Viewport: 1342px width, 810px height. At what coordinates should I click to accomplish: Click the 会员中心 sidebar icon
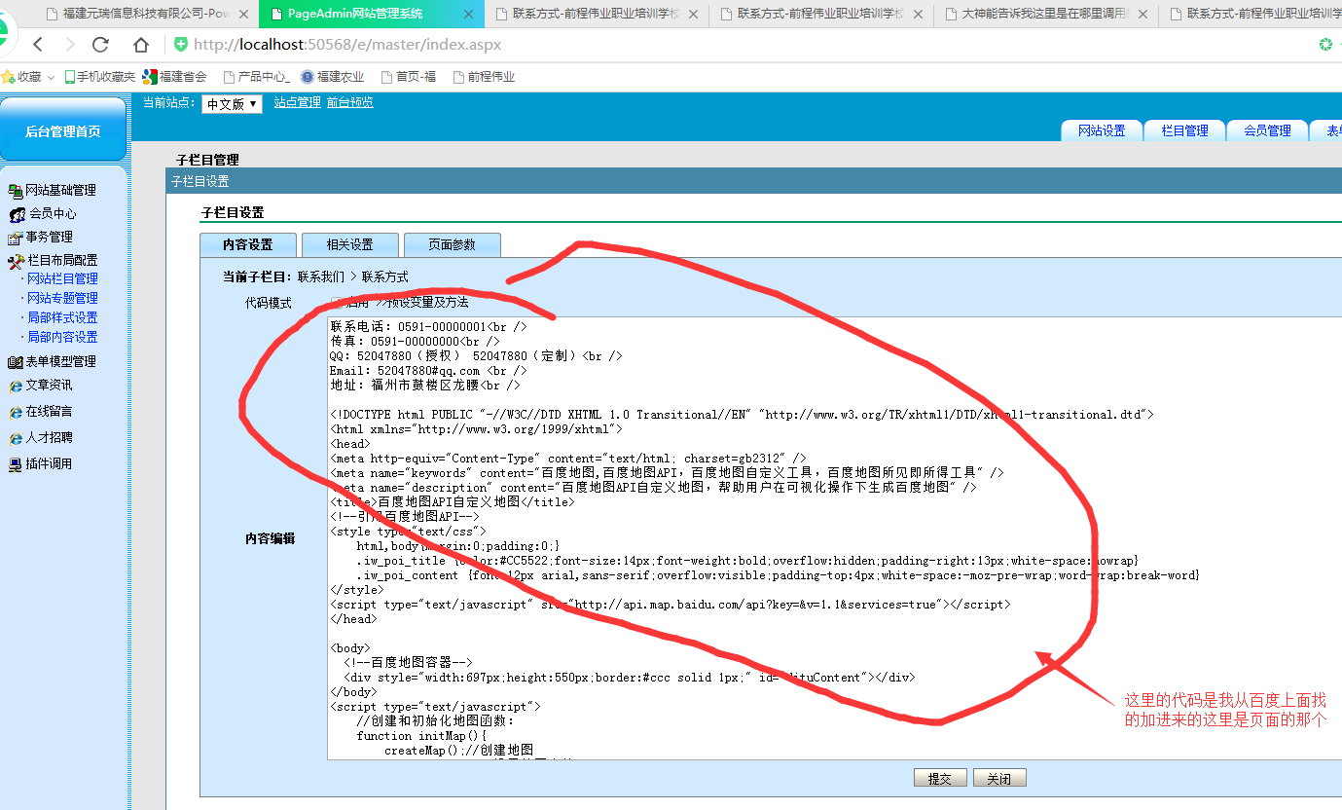point(17,214)
